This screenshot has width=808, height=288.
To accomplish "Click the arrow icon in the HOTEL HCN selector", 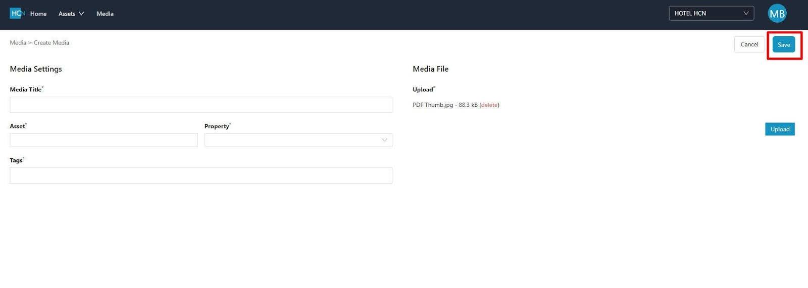I will [745, 13].
